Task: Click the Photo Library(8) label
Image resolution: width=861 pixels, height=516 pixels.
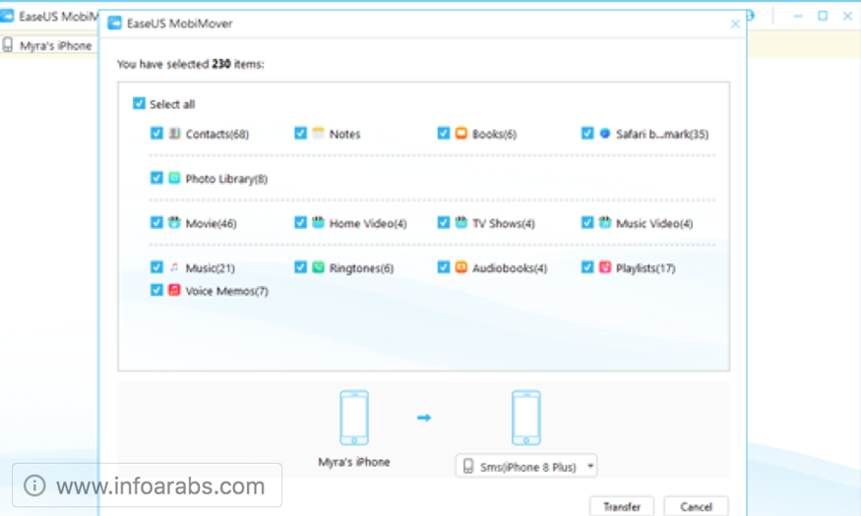Action: 226,179
